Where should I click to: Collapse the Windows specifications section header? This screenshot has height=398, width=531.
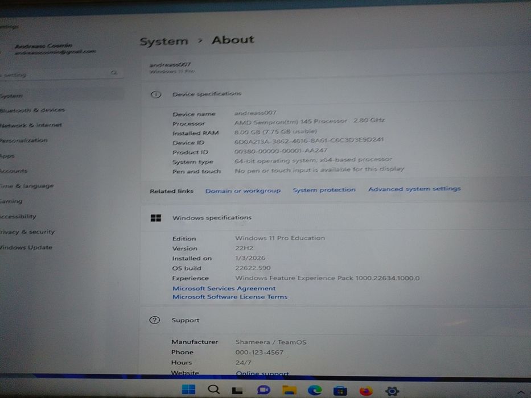click(x=335, y=218)
